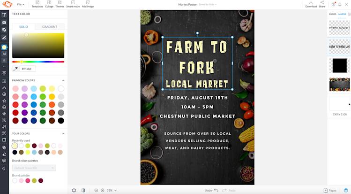Open the Photos camera icon tool
Viewport: 351px width, 194px height.
coord(4,23)
